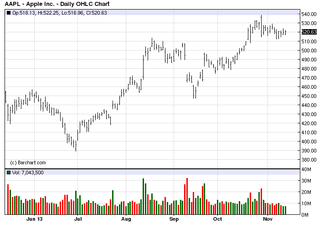Screen dimensions: 319x233
Task: Click the OHLC readout "Op:518.13, Hi:522.25"
Action: 36,13
